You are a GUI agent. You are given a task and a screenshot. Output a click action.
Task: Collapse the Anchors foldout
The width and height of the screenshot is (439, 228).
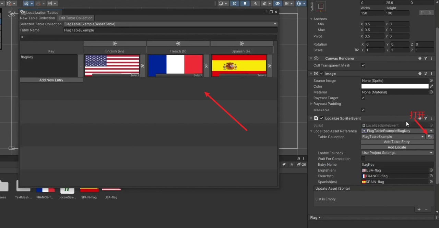pos(311,19)
